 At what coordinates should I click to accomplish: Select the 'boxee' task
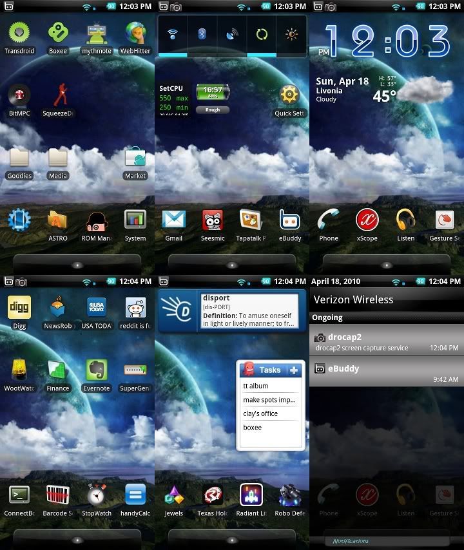(x=270, y=428)
